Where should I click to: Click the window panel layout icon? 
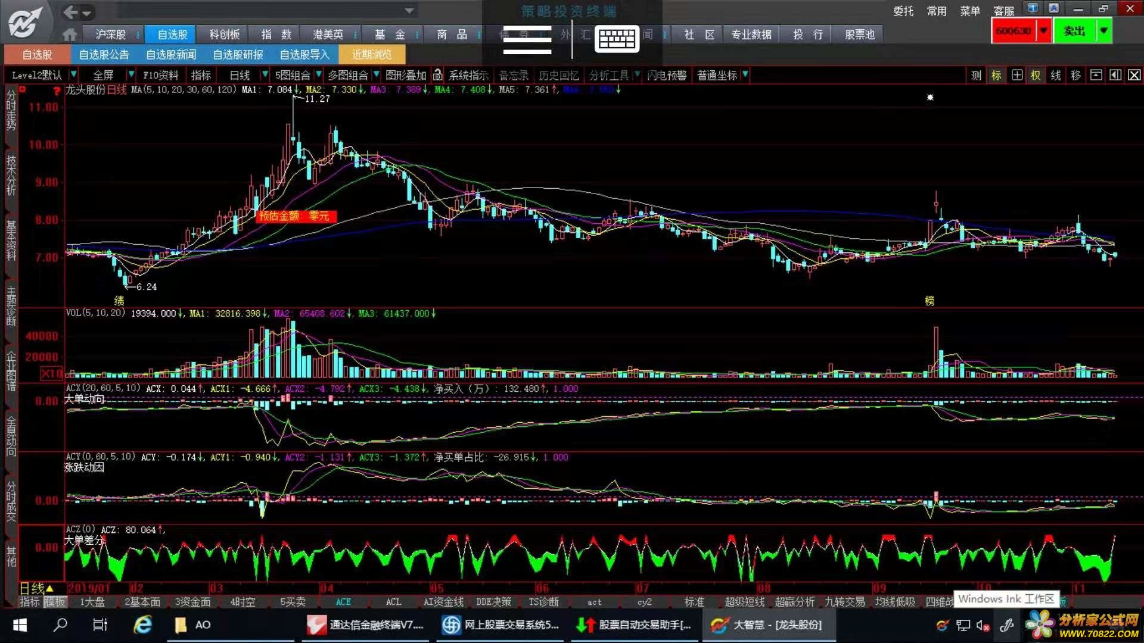coord(1096,75)
